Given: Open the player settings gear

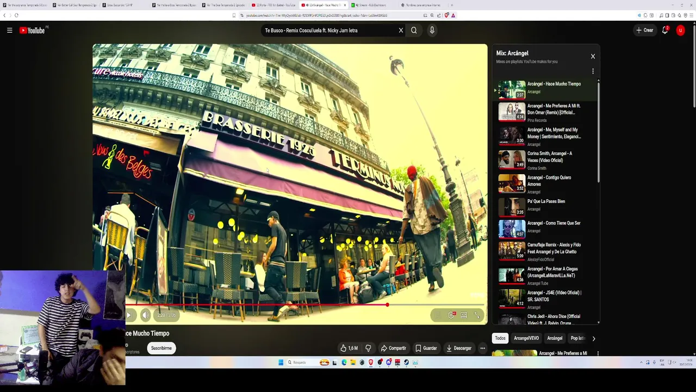Looking at the screenshot, I should pos(451,315).
